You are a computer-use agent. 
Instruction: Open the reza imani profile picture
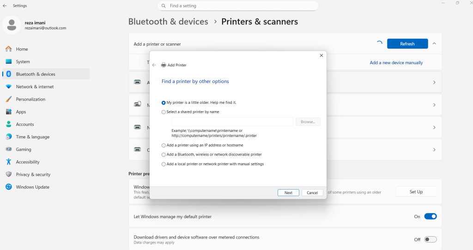click(x=12, y=25)
